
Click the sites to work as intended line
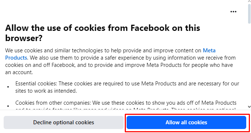click(46, 91)
